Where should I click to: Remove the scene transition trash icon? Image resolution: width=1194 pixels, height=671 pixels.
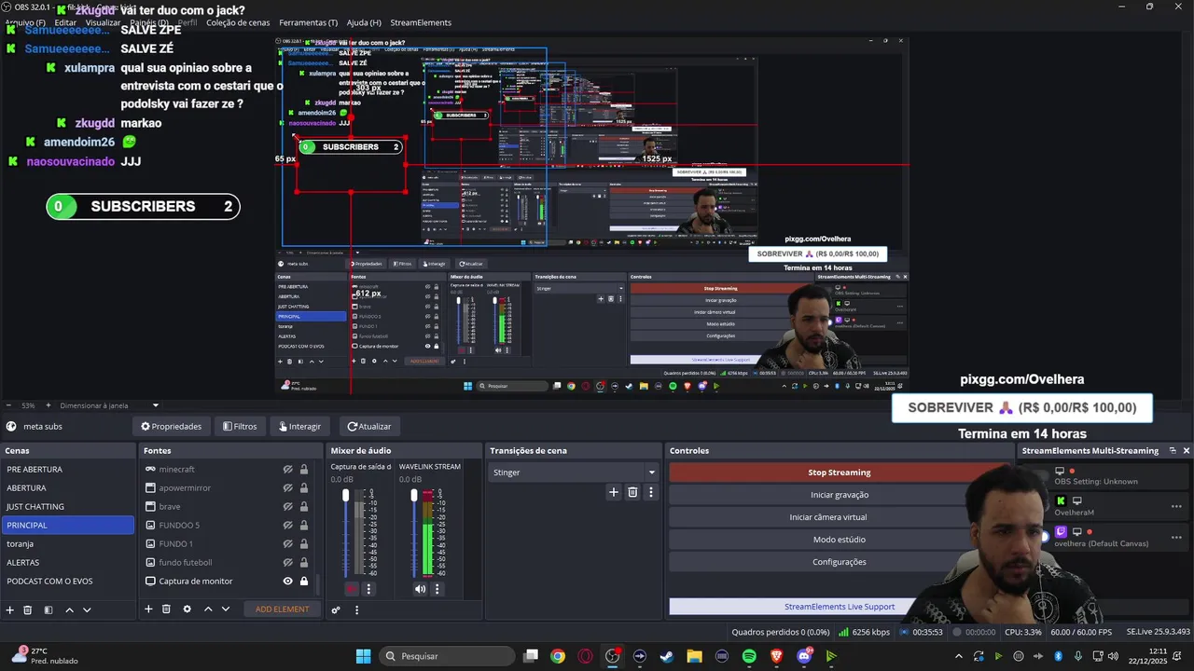coord(632,492)
